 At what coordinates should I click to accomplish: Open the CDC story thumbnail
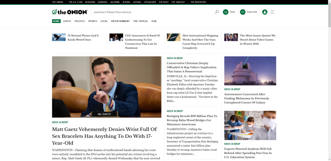(116, 37)
